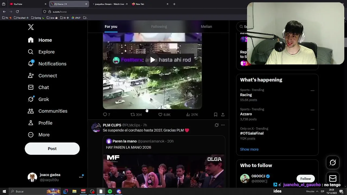Viewport: 347px width, 195px height.
Task: Open the PLM CLIPS author name
Action: click(112, 125)
